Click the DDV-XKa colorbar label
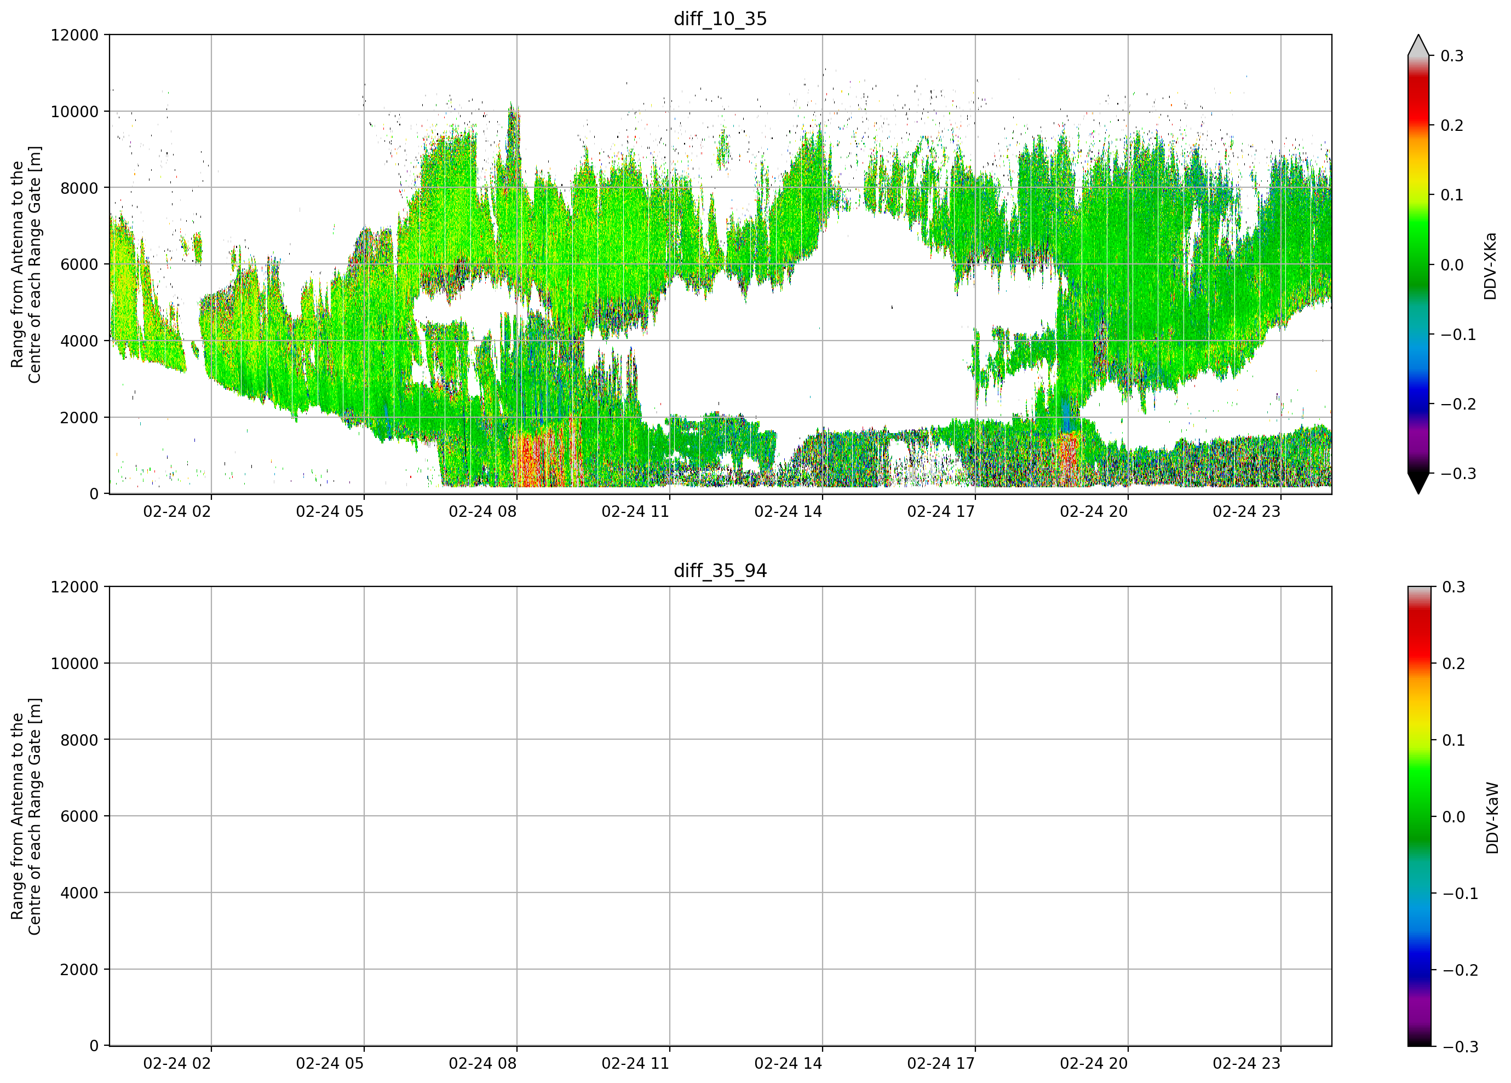This screenshot has height=1083, width=1511. 1490,266
